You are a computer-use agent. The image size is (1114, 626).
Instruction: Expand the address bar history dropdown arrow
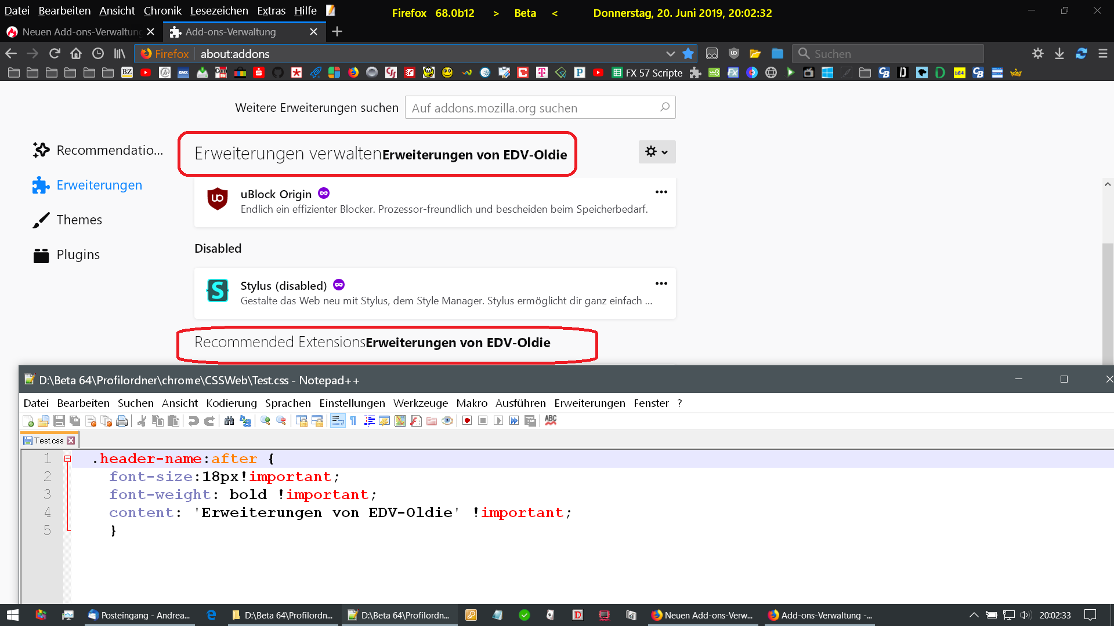pos(670,53)
